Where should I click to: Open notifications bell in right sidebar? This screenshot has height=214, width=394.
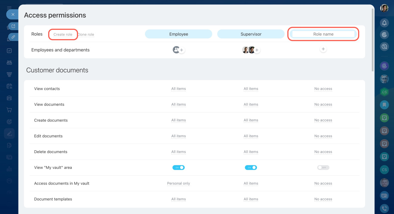(x=384, y=23)
